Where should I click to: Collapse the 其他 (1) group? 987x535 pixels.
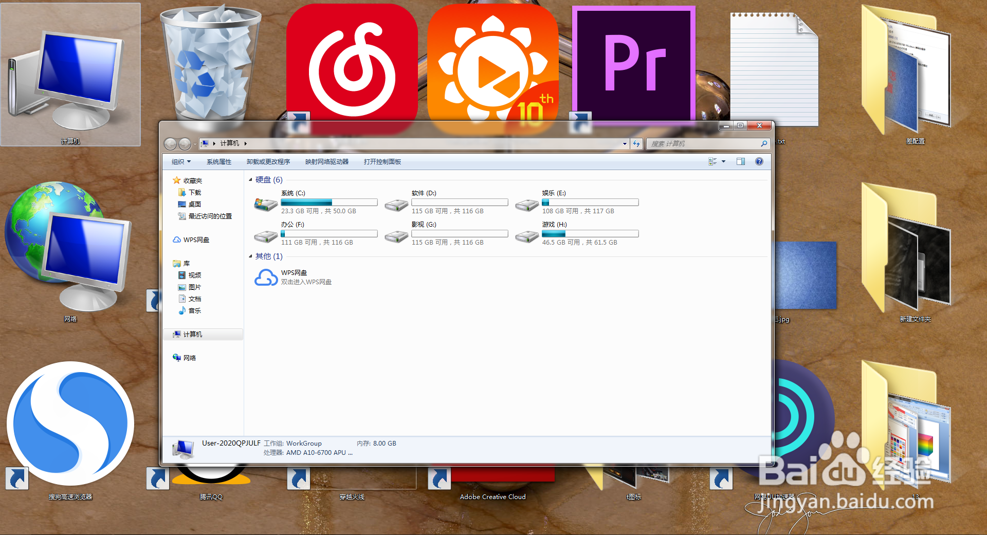pyautogui.click(x=251, y=256)
